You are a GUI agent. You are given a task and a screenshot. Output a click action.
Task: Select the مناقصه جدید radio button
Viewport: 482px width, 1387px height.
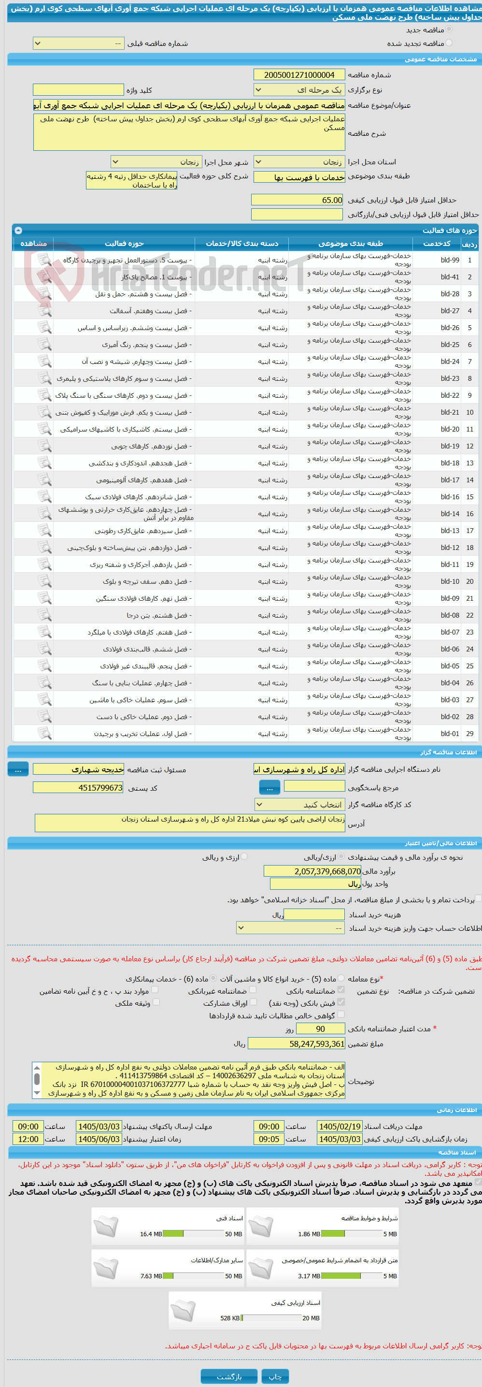click(449, 29)
